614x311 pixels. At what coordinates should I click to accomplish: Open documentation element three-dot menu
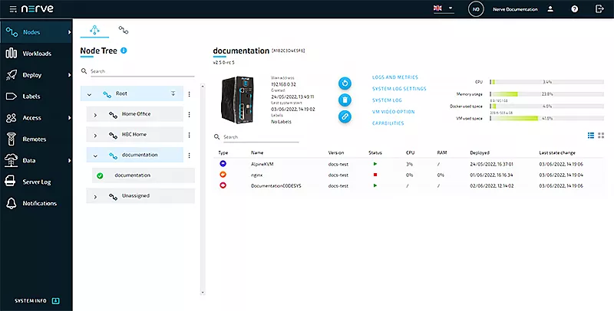(189, 155)
